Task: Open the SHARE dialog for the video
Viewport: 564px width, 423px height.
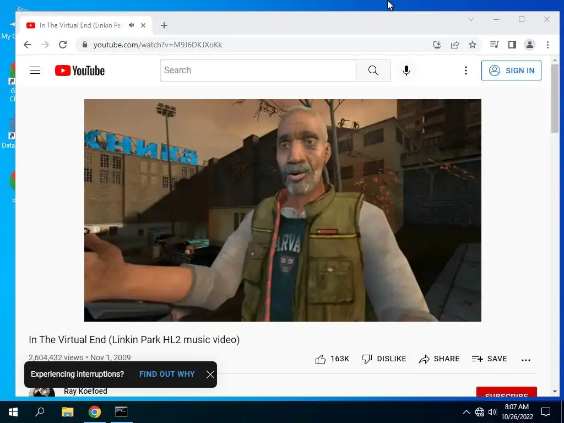Action: 439,359
